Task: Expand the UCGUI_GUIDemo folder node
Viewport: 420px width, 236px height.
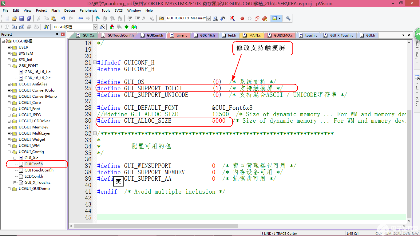Action: [x=9, y=189]
